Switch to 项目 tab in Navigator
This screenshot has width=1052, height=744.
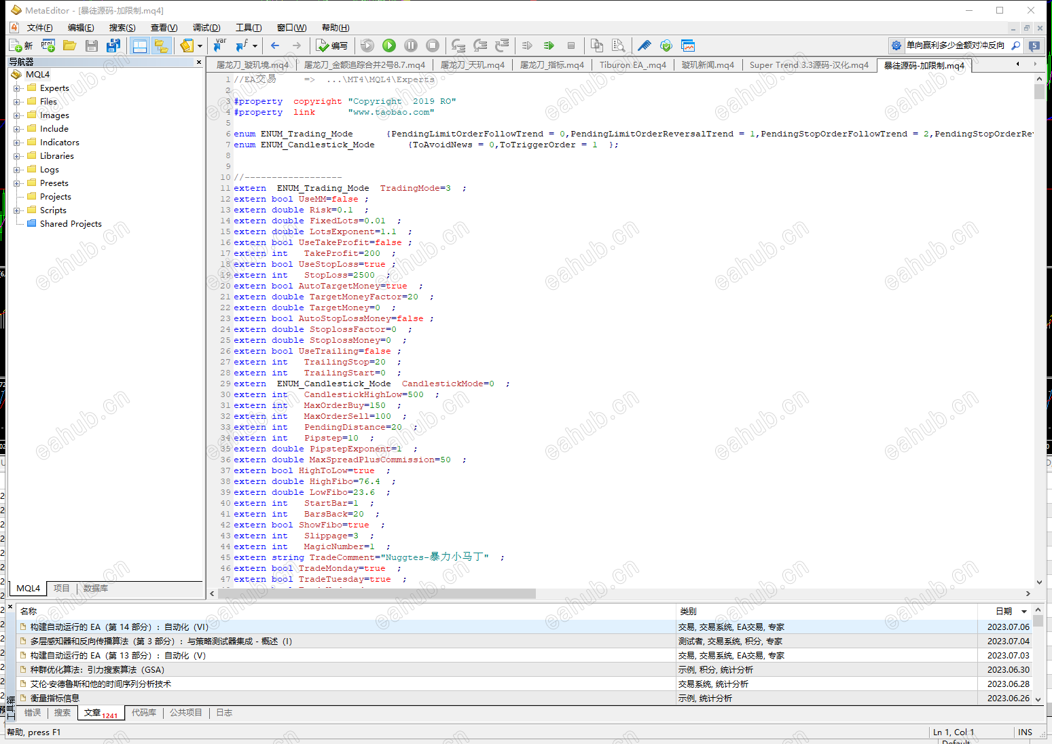(x=62, y=589)
